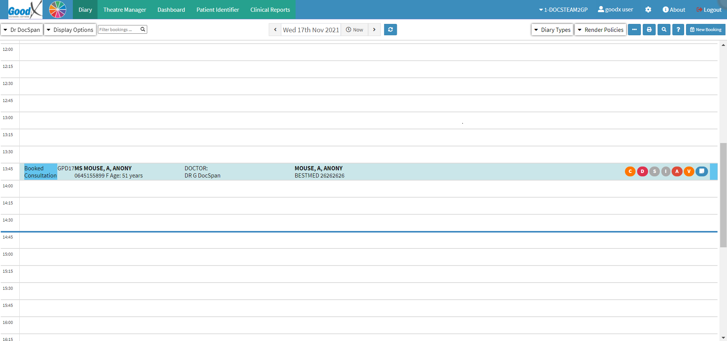Open the Display Options dropdown

pyautogui.click(x=70, y=30)
